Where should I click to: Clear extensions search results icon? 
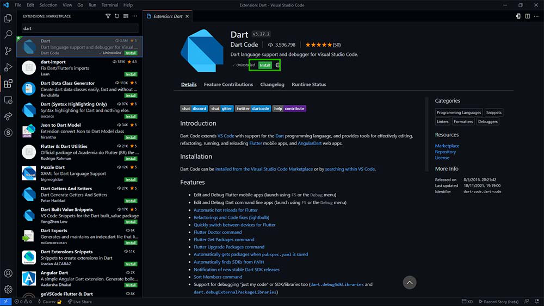(126, 16)
